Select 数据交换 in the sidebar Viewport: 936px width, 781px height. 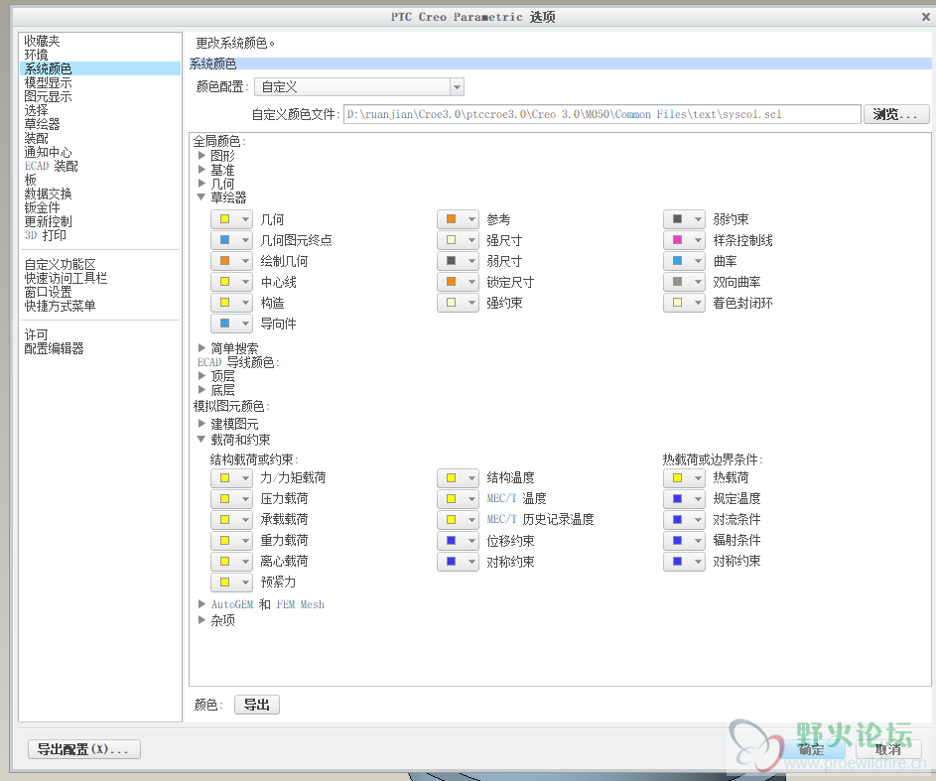pos(48,194)
